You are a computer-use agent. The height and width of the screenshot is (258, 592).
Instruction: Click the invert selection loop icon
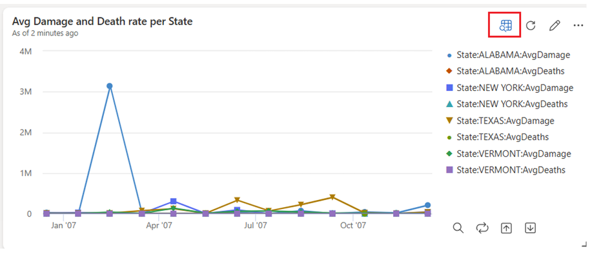point(482,228)
